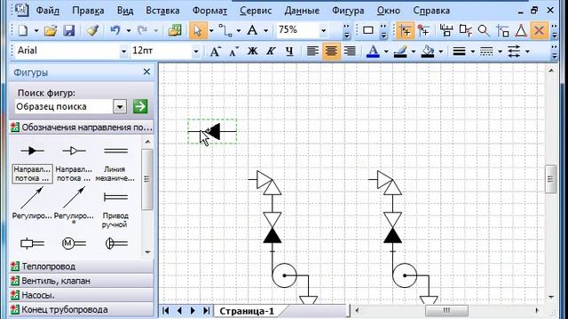Apply the fill color bucket swatch

428,51
